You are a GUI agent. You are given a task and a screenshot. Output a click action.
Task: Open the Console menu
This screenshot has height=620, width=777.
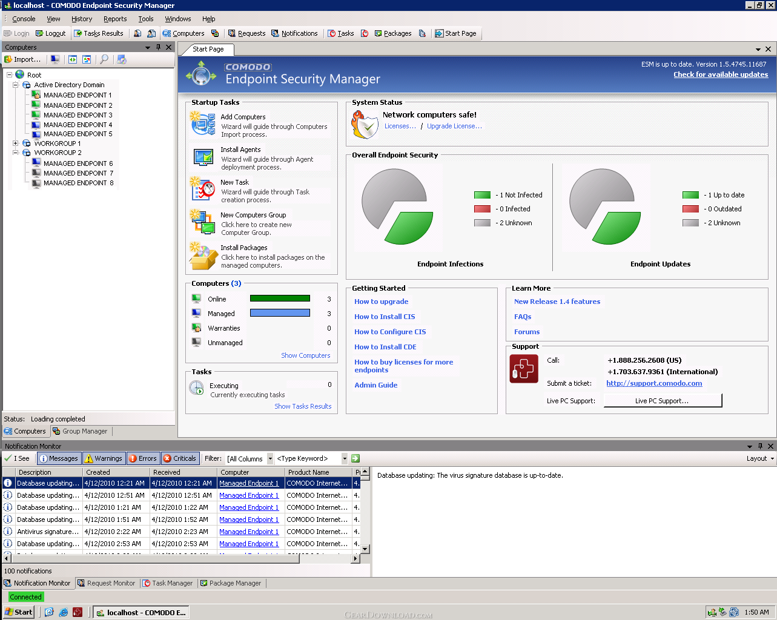(x=24, y=19)
